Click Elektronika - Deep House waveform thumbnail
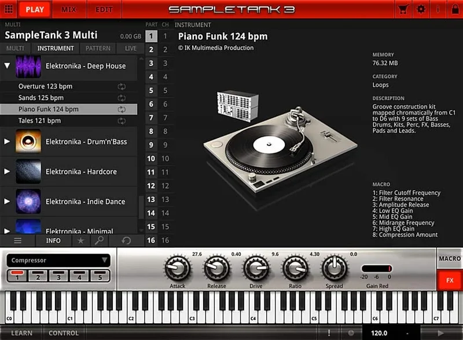The height and width of the screenshot is (340, 463). click(x=28, y=67)
